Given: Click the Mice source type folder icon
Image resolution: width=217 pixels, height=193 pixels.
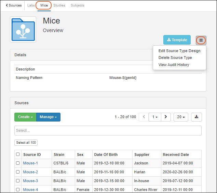Looking at the screenshot, I should click(x=23, y=30).
